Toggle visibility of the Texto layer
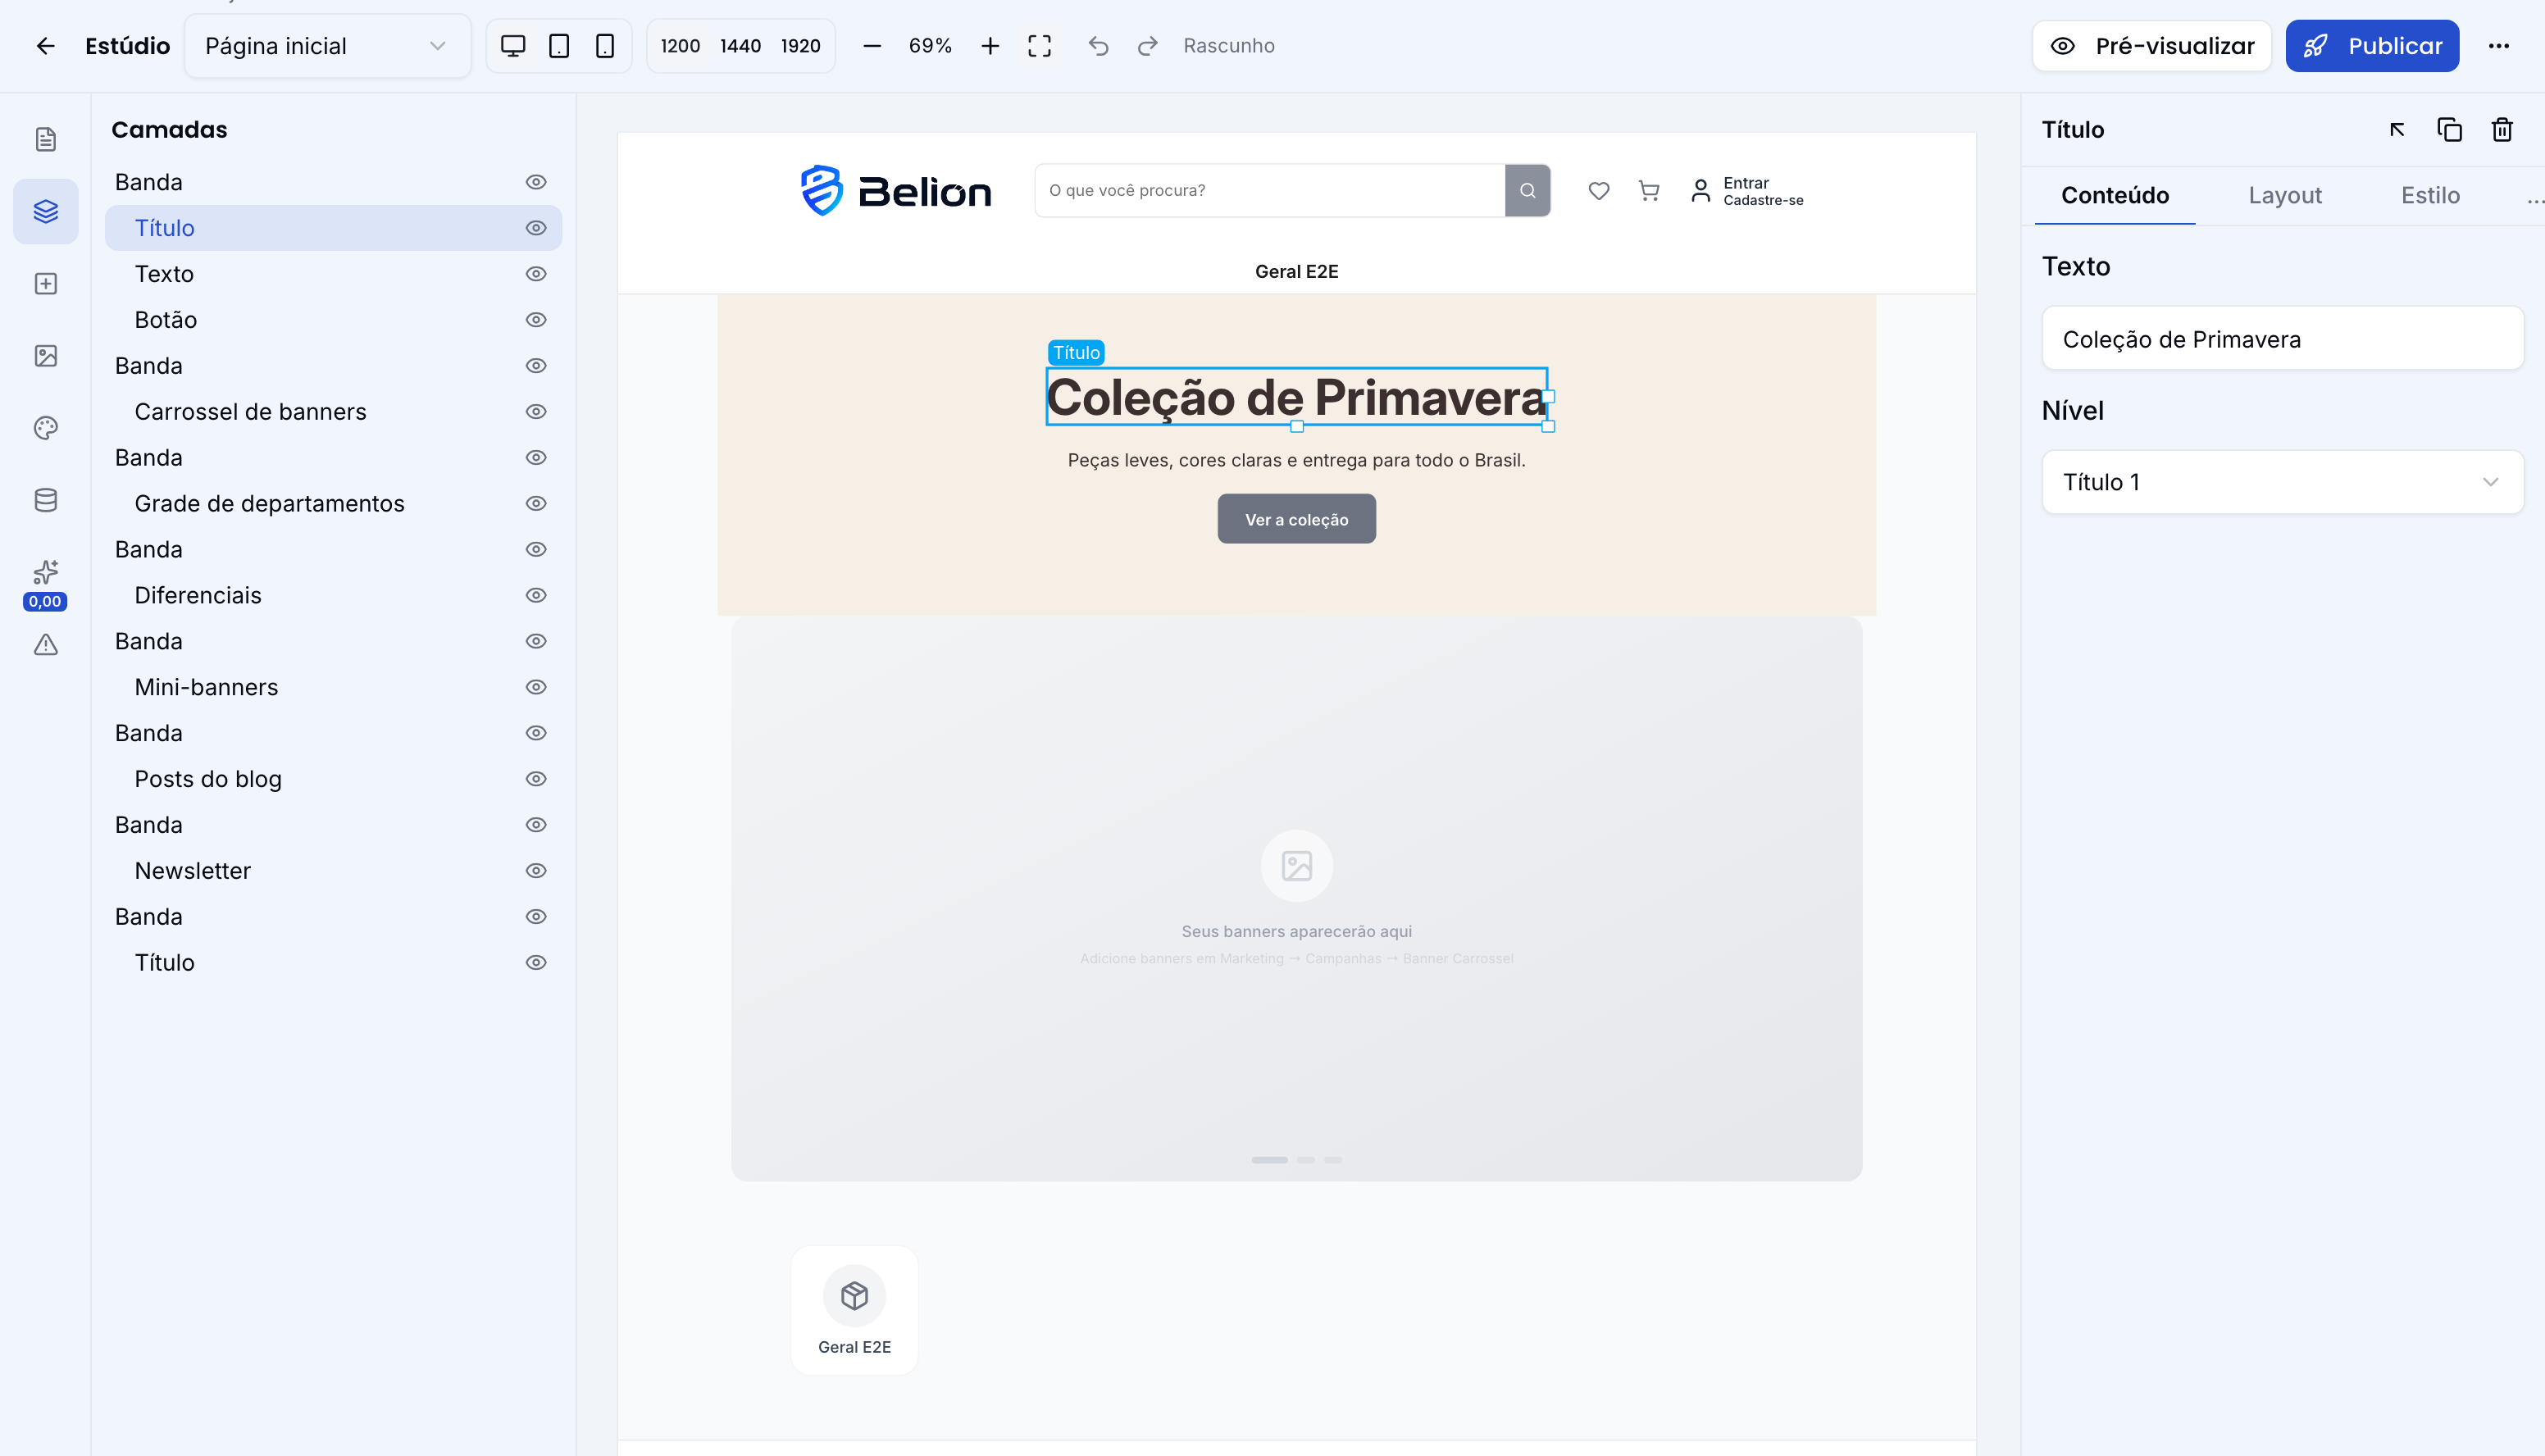 coord(536,274)
